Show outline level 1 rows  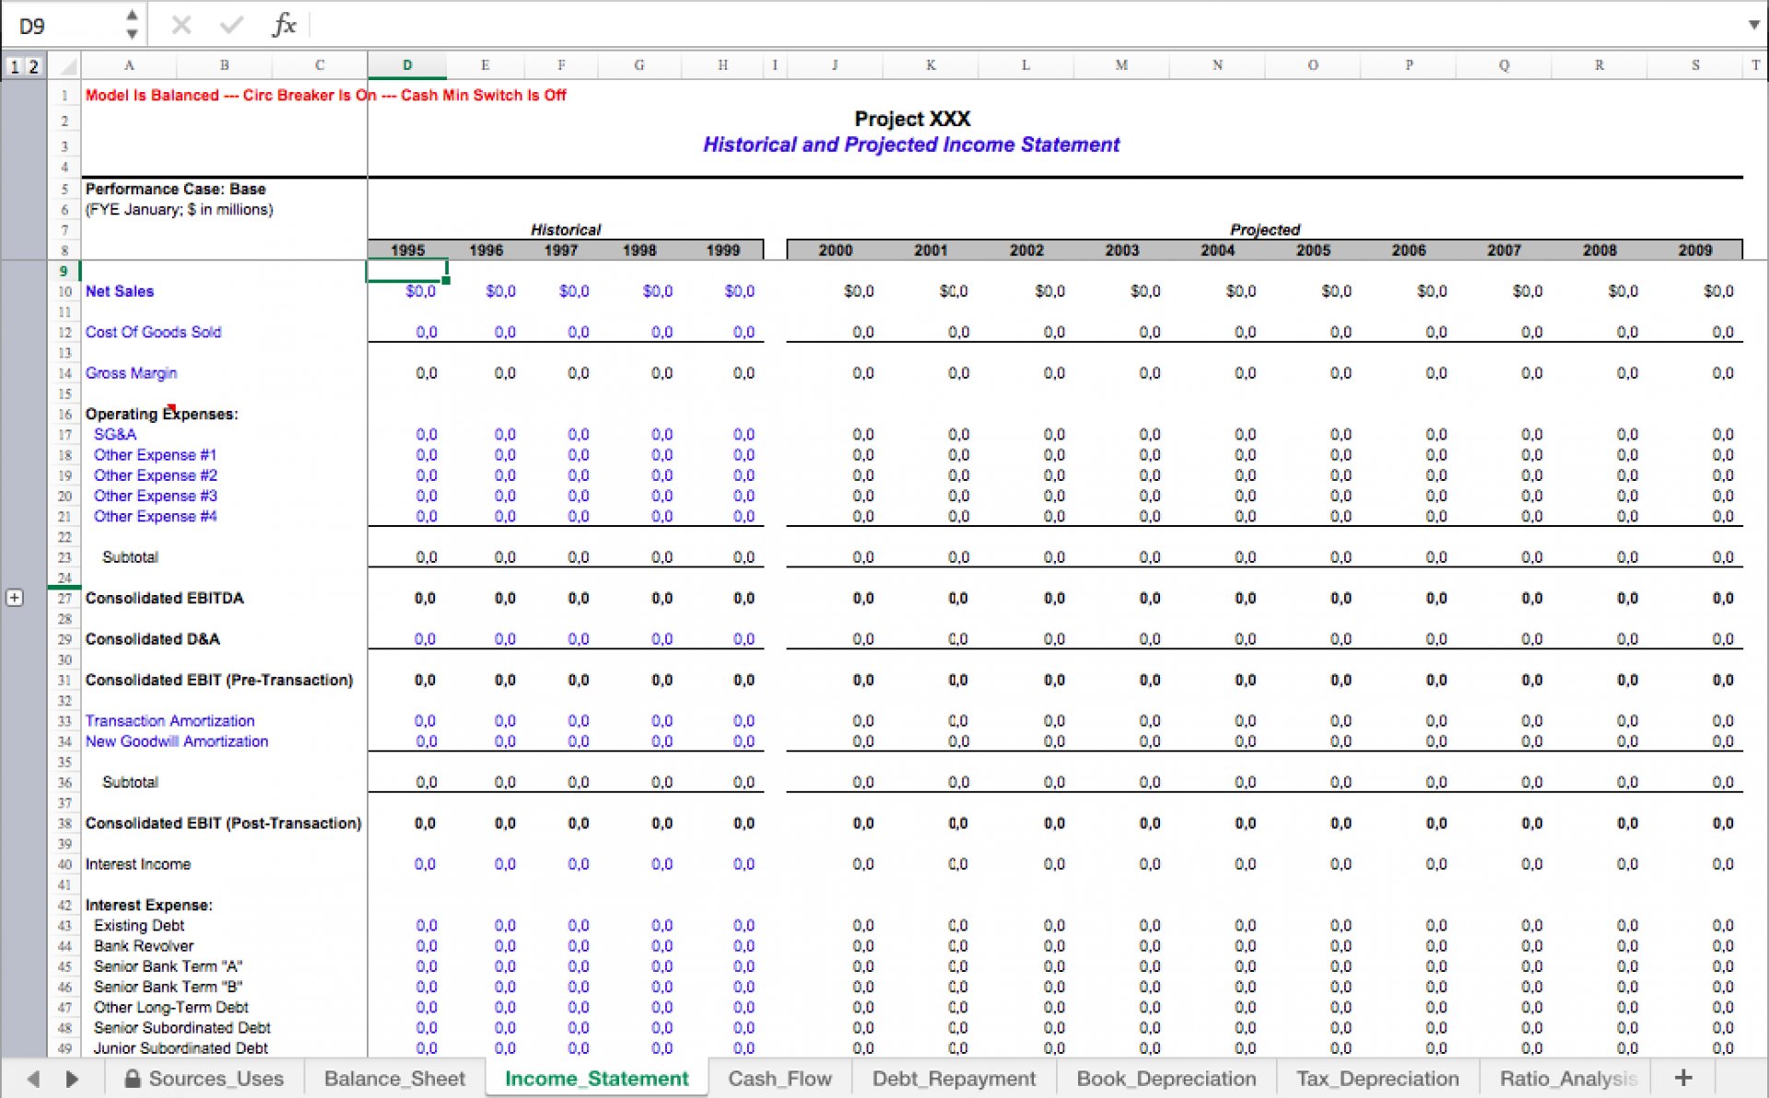(x=14, y=66)
